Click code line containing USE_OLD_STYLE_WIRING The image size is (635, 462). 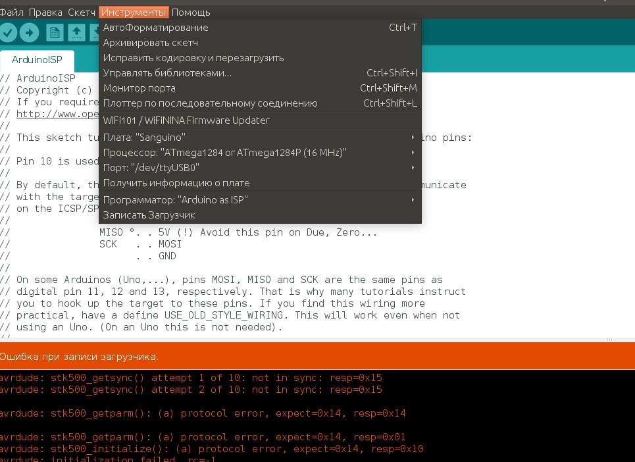click(x=230, y=315)
